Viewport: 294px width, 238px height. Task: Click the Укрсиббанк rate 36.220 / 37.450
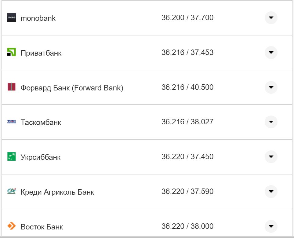187,157
